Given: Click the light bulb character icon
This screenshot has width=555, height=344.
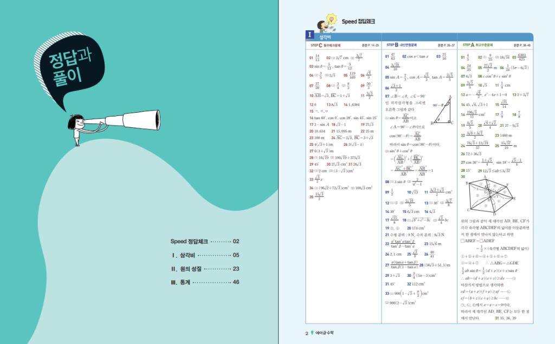Looking at the screenshot, I should [330, 22].
